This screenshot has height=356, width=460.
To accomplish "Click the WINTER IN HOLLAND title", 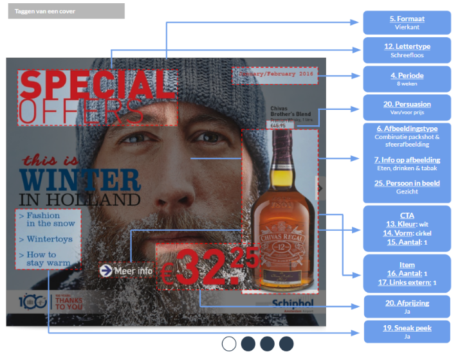I will click(80, 188).
